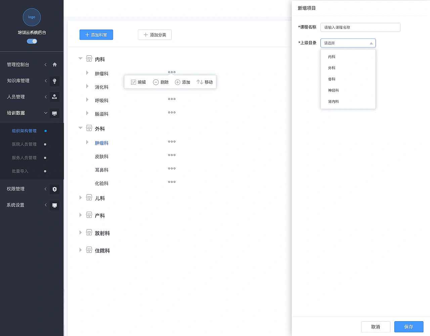Open more options dots for 皮肤科
The width and height of the screenshot is (430, 336).
tap(172, 155)
